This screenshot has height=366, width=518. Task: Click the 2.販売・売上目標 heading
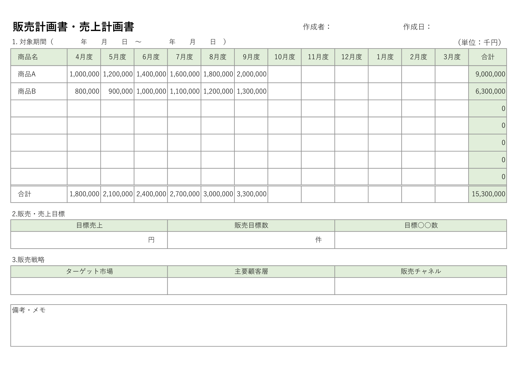pos(38,214)
